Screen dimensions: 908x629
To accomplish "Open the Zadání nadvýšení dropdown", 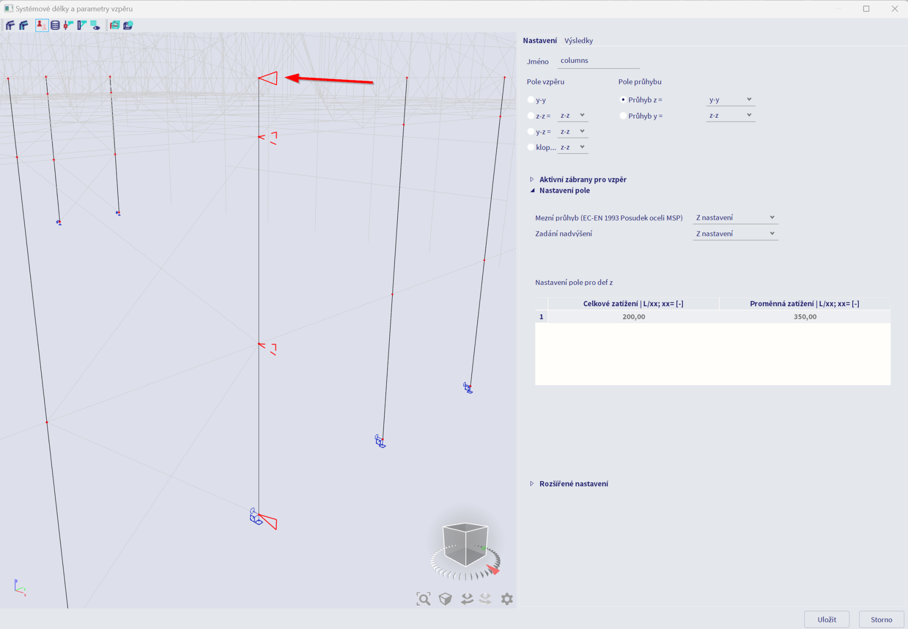I will (x=735, y=233).
